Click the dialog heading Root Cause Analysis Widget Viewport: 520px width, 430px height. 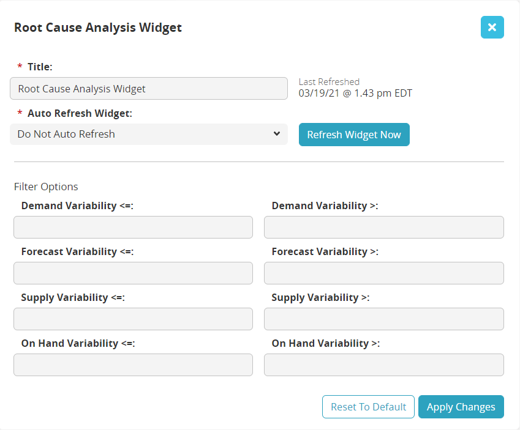coord(98,28)
